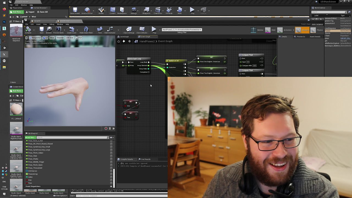The image size is (352, 198).
Task: Switch to Skeleton editor mode
Action: tap(257, 30)
